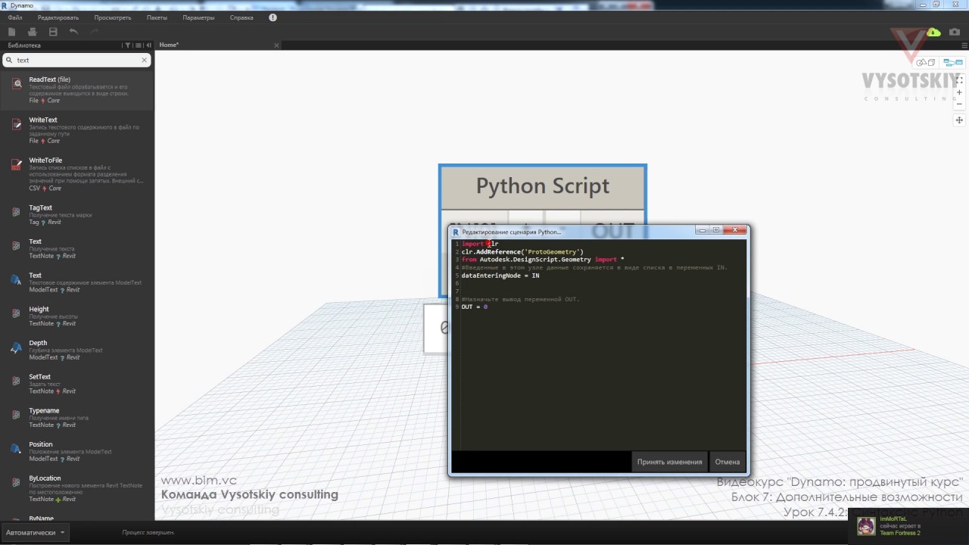This screenshot has width=969, height=545.
Task: Click the WriteToFile node icon
Action: click(x=16, y=164)
